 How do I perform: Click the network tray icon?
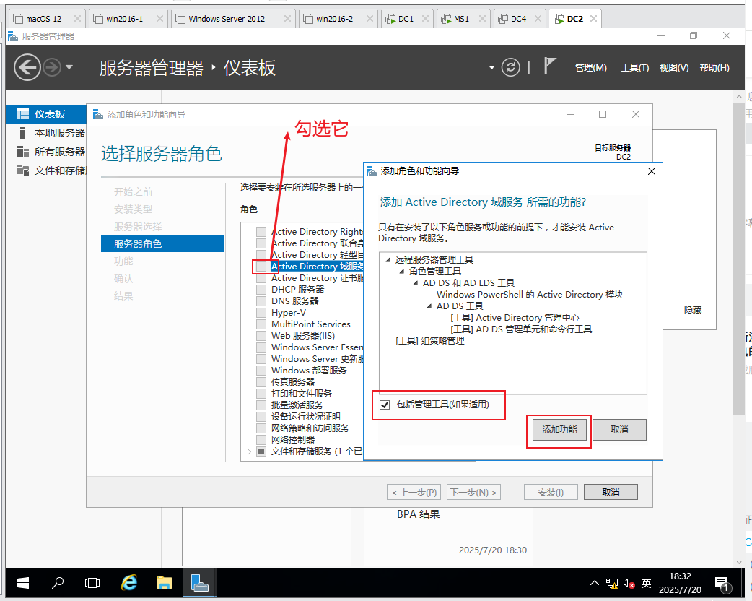(611, 583)
